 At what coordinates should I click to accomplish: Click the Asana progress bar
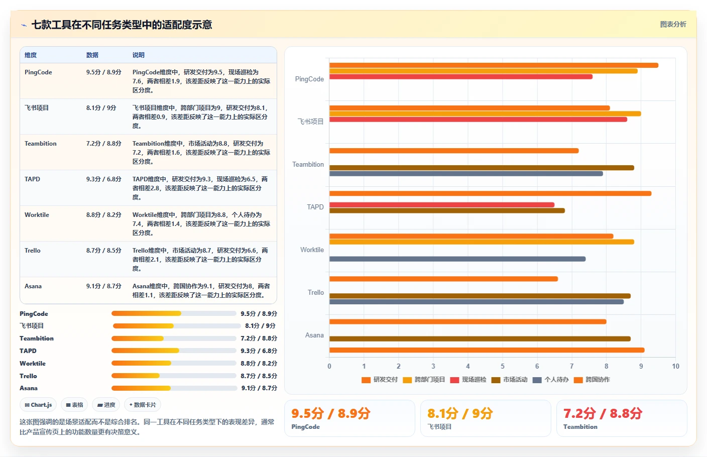pos(174,388)
